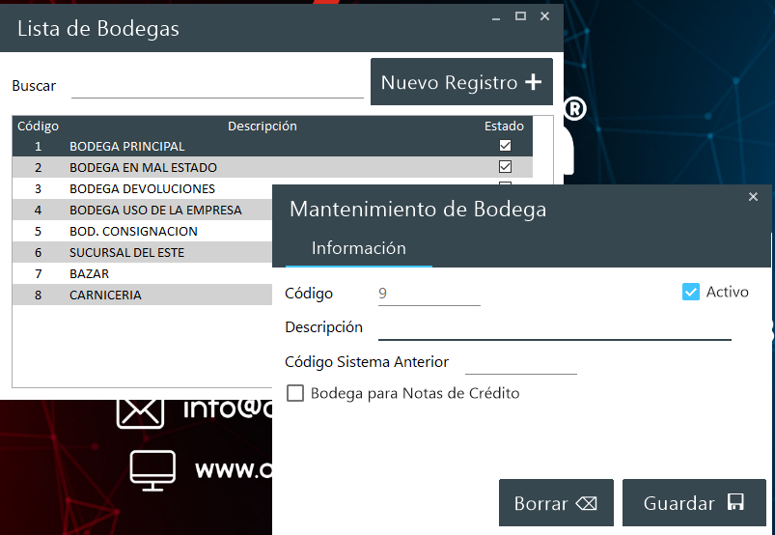Image resolution: width=775 pixels, height=535 pixels.
Task: Click the Guardar save button
Action: 693,503
